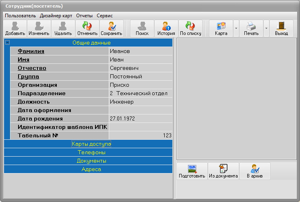Screen dimensions: 300x202
Task: Click the Группа label
Action: click(x=28, y=76)
